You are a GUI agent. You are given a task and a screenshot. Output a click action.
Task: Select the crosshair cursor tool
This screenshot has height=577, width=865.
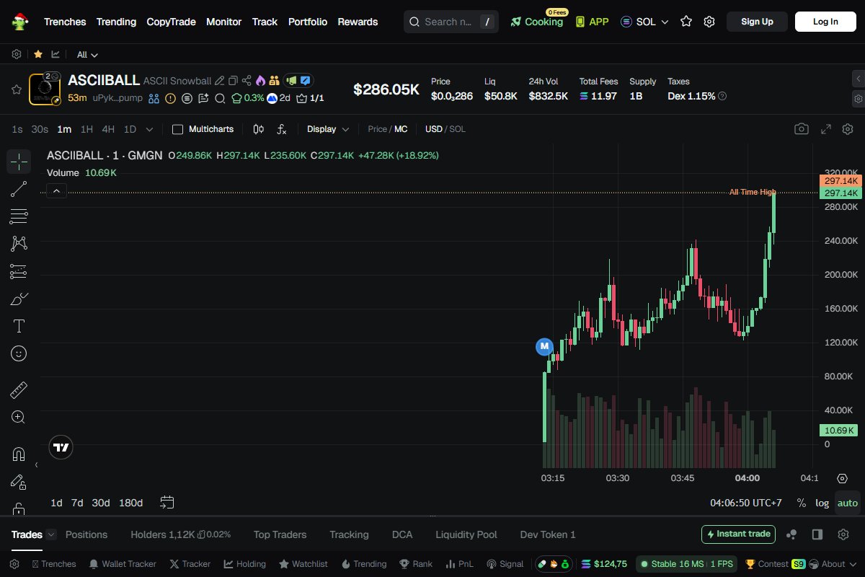click(19, 162)
